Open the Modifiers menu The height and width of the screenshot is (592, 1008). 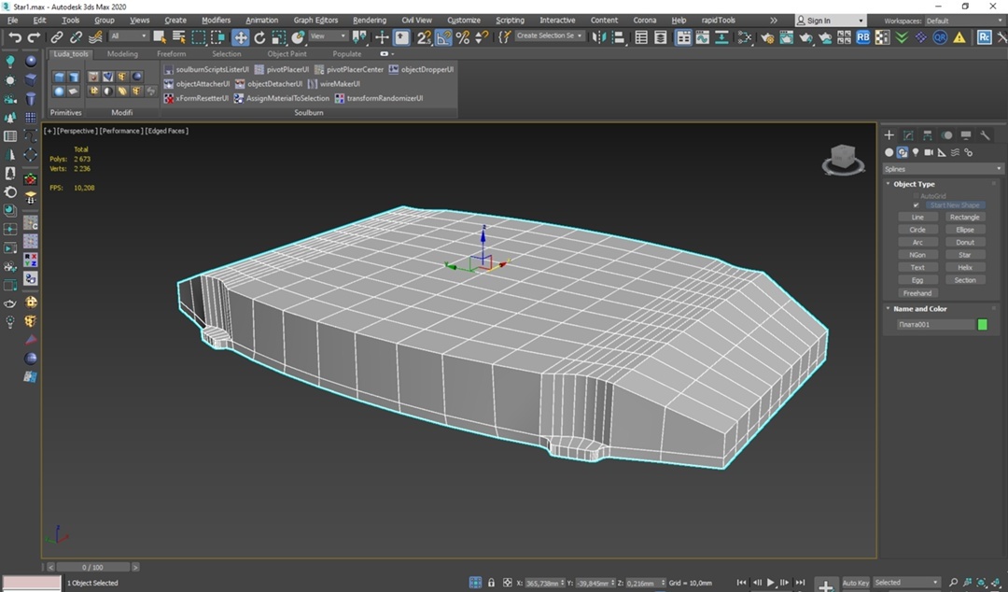[x=216, y=20]
